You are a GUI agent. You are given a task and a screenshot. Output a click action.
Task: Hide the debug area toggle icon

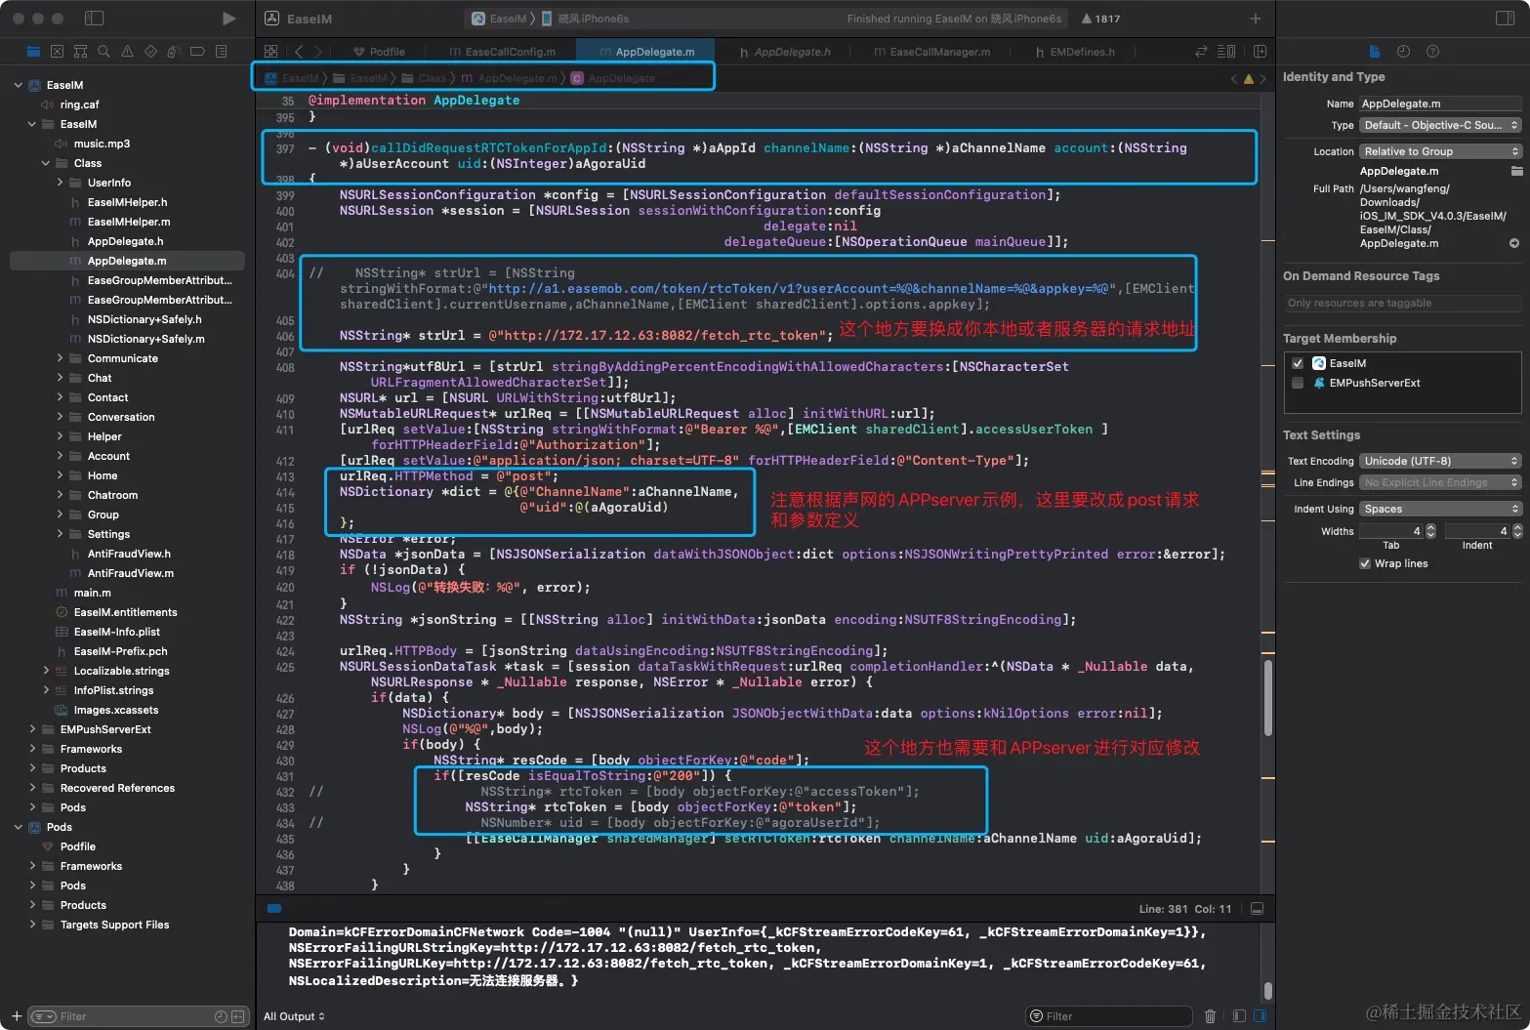click(1257, 909)
